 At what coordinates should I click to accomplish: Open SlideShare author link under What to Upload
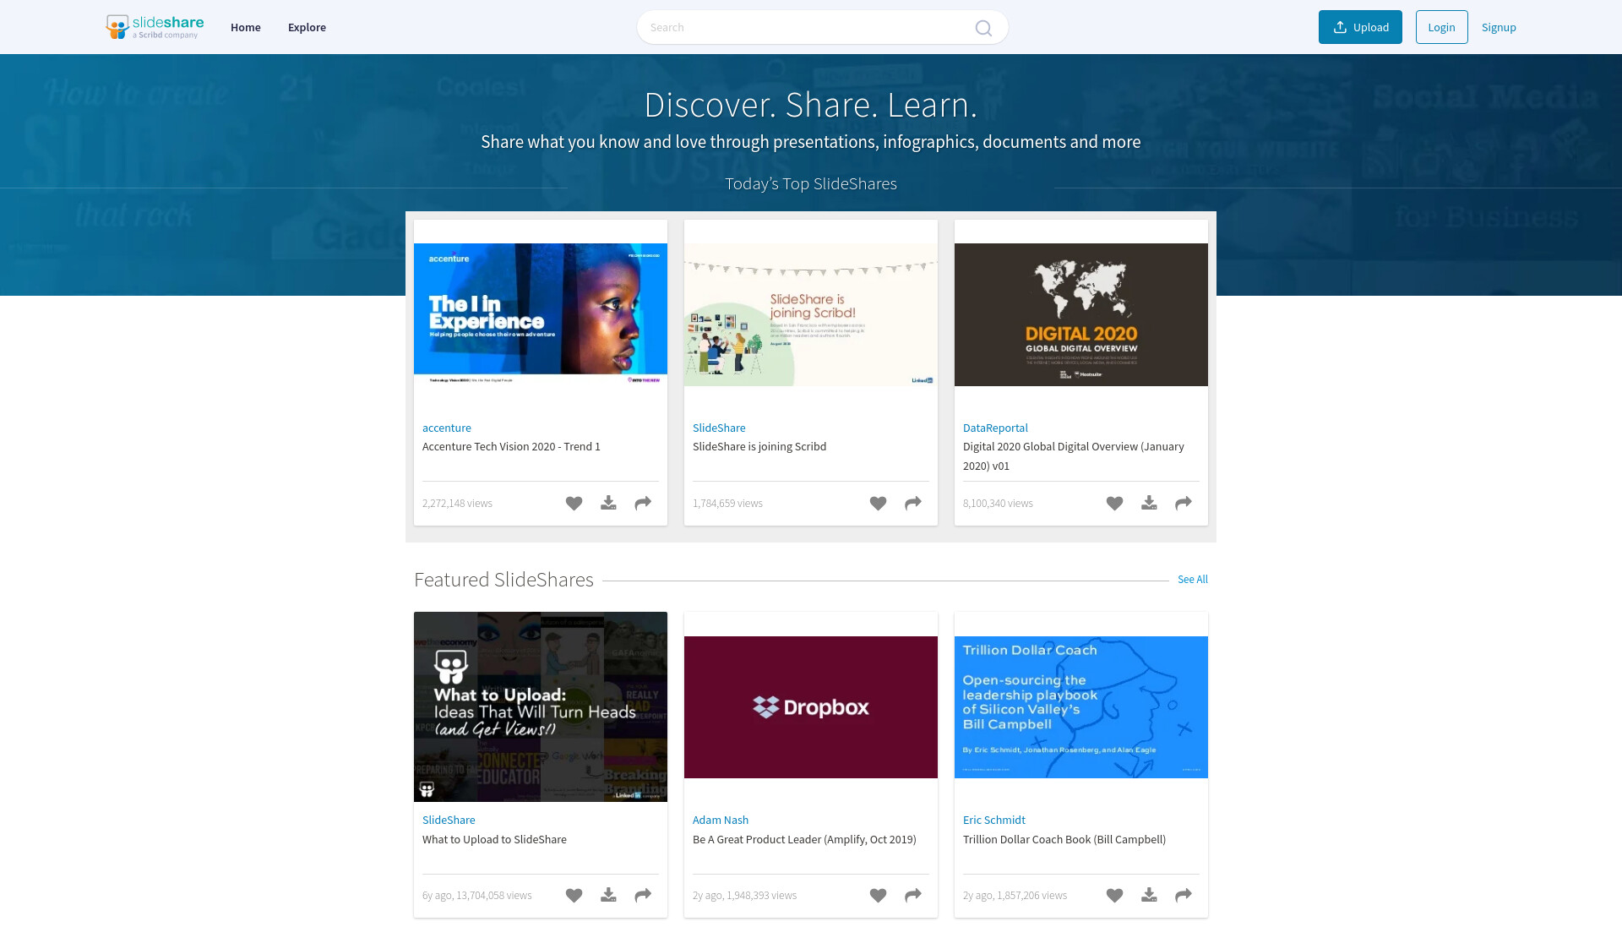point(449,821)
